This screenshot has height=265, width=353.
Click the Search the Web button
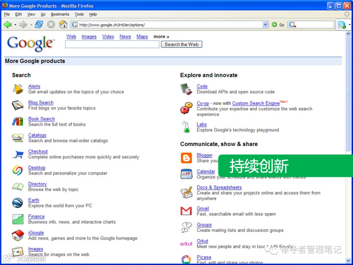click(181, 44)
